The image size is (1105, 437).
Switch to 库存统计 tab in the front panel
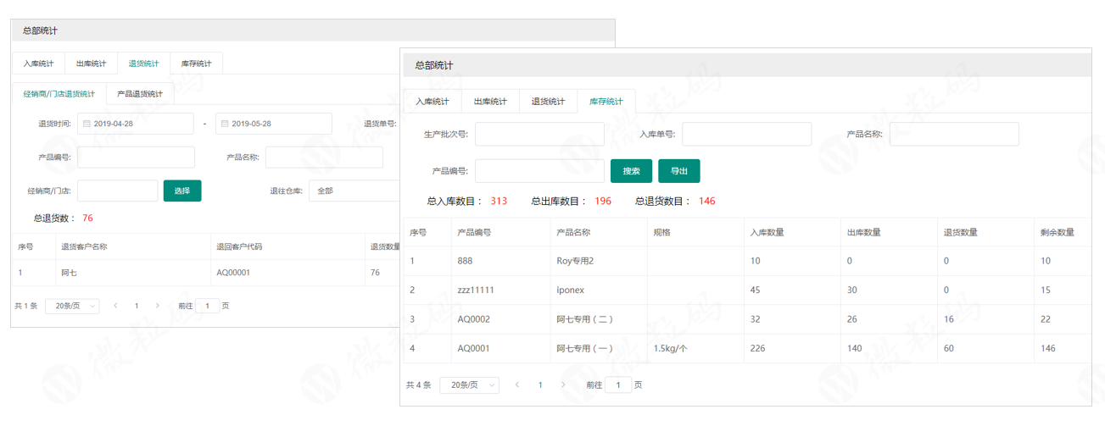click(606, 102)
